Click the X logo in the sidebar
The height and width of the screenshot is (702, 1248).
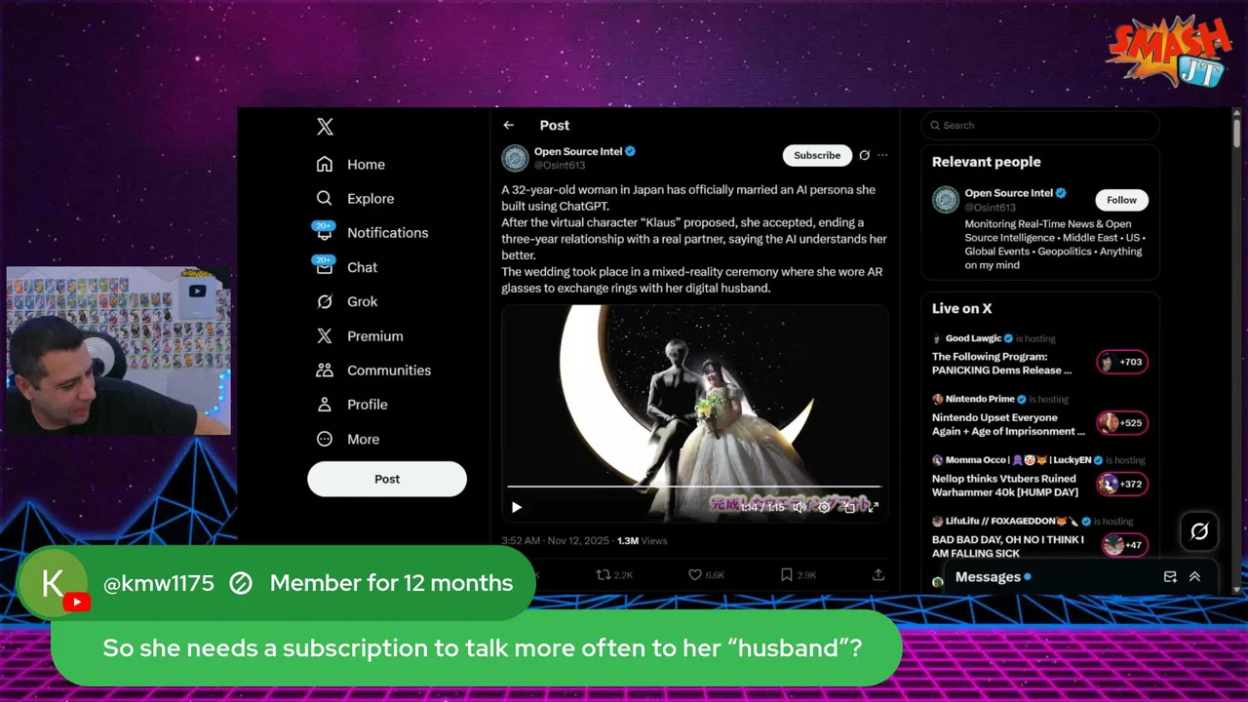pyautogui.click(x=325, y=127)
